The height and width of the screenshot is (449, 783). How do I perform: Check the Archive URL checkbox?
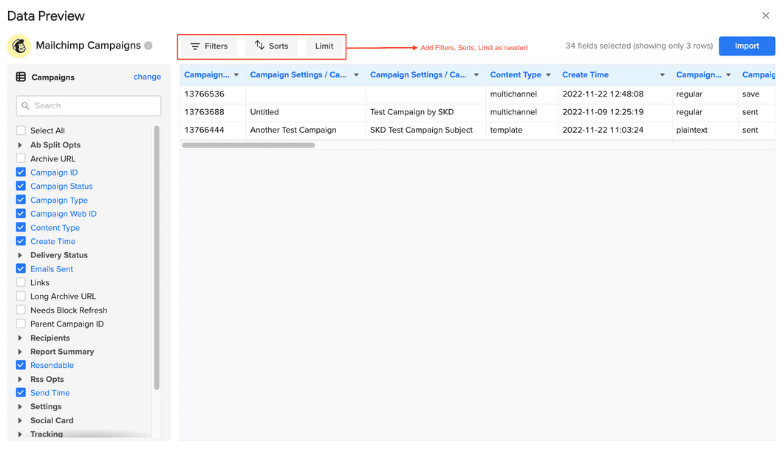pyautogui.click(x=21, y=159)
